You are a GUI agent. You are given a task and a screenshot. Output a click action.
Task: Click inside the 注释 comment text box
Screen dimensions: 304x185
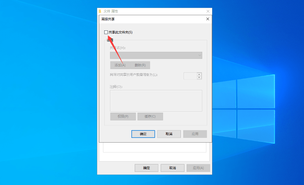[x=156, y=100]
